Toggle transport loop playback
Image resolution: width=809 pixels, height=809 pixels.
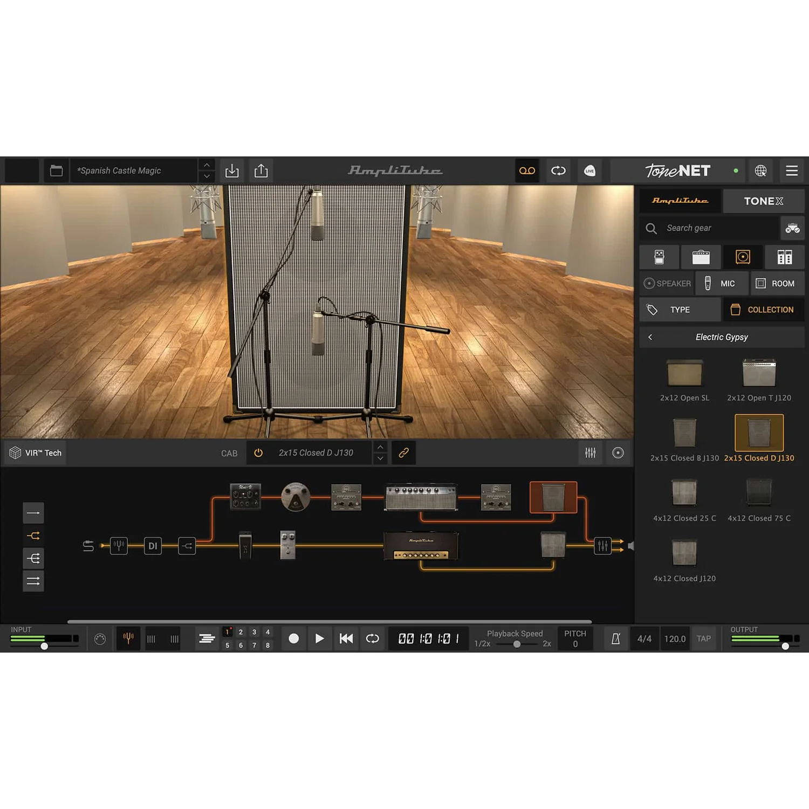click(373, 639)
